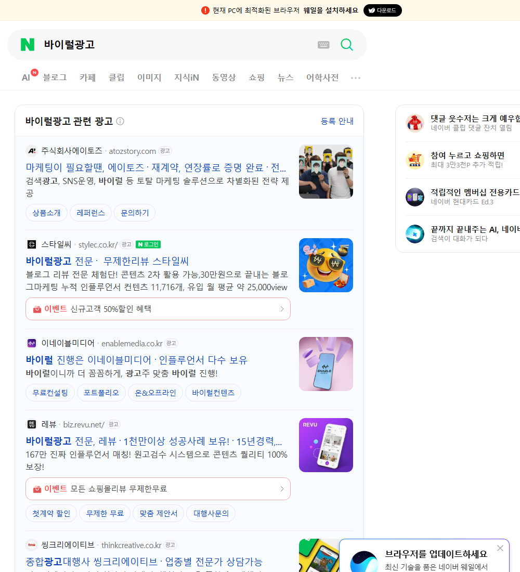The width and height of the screenshot is (520, 572).
Task: Switch to the 뉴스 tab
Action: [285, 77]
